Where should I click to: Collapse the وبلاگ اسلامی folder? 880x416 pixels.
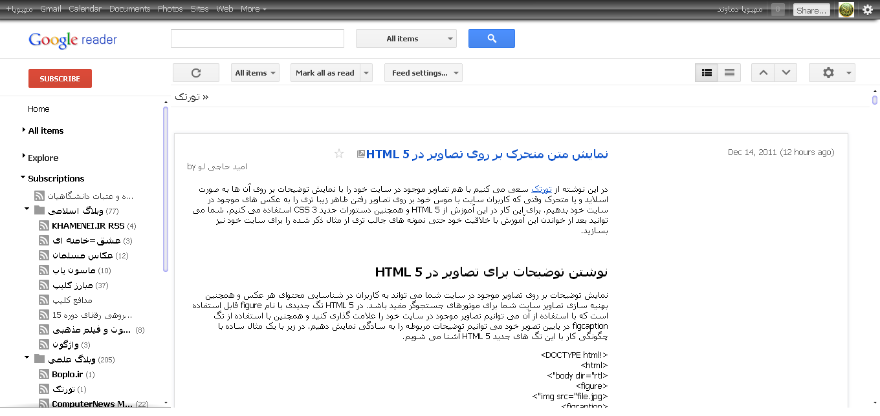27,209
